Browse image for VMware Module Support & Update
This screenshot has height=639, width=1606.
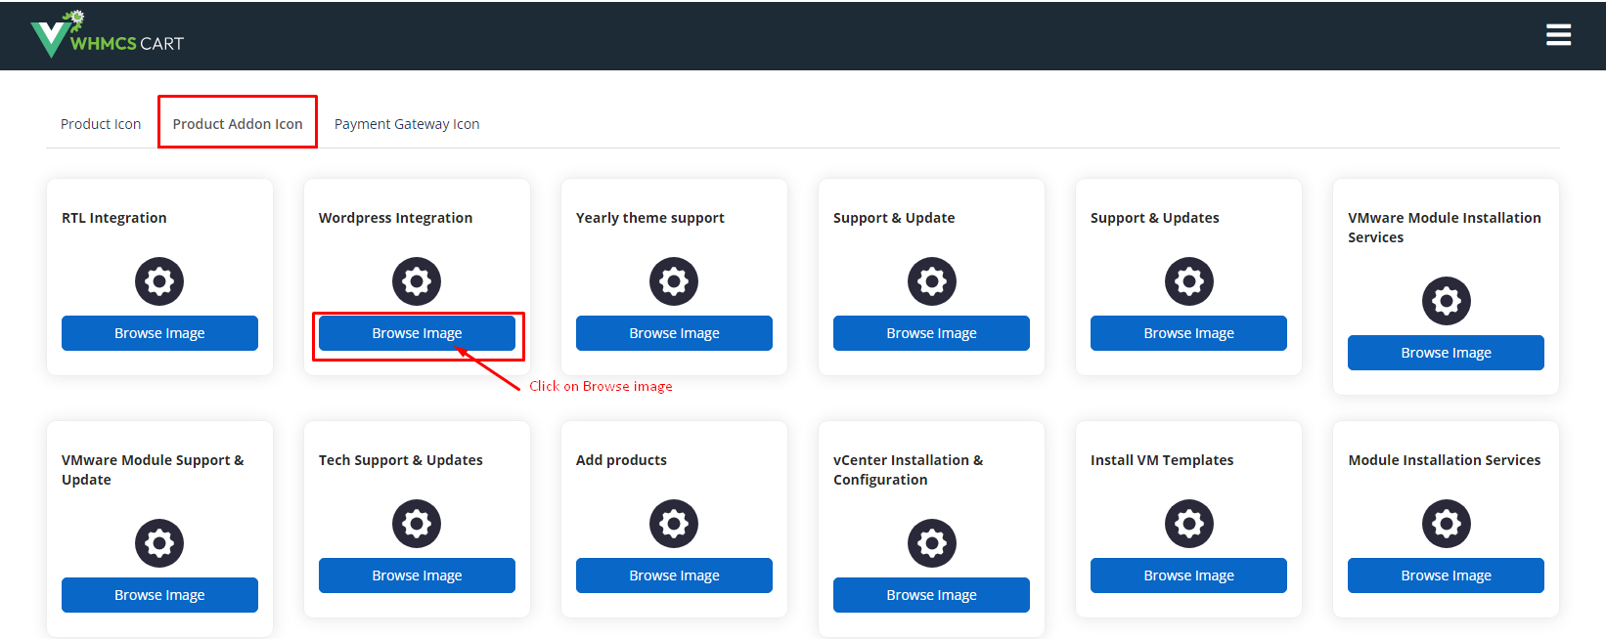(x=159, y=595)
